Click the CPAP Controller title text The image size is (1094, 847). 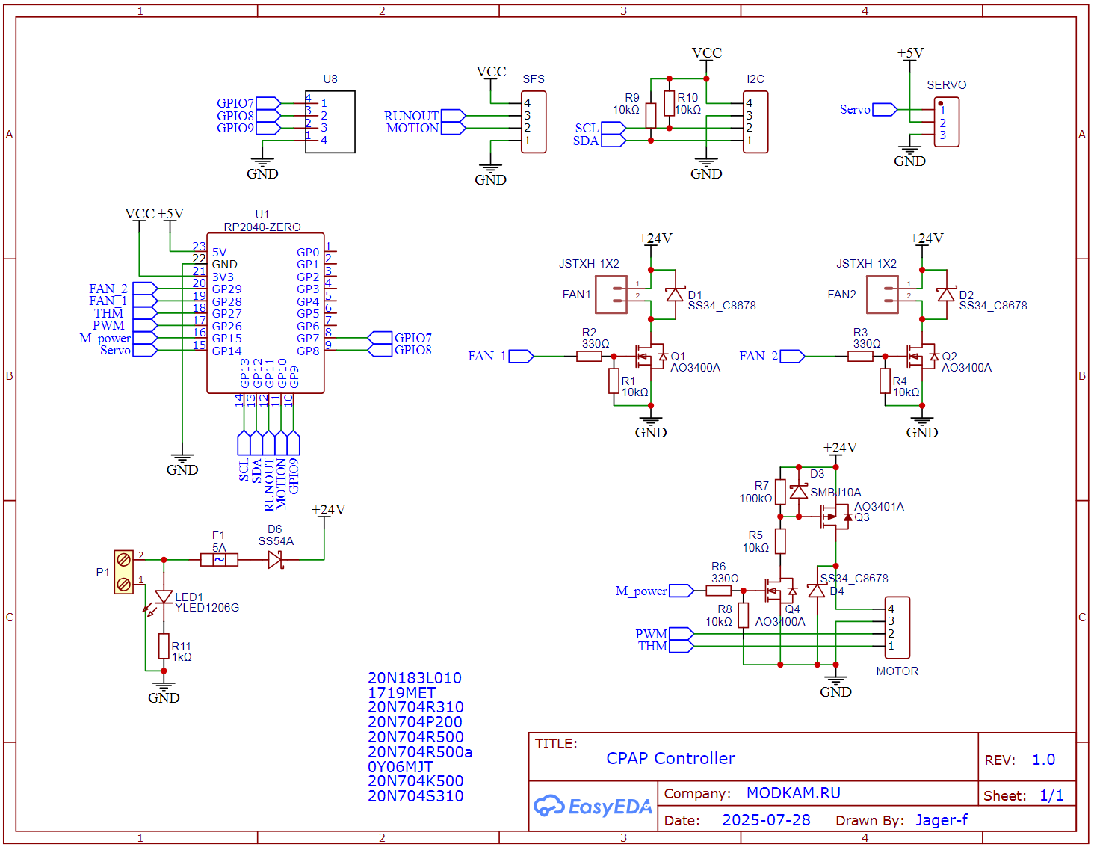pyautogui.click(x=670, y=758)
